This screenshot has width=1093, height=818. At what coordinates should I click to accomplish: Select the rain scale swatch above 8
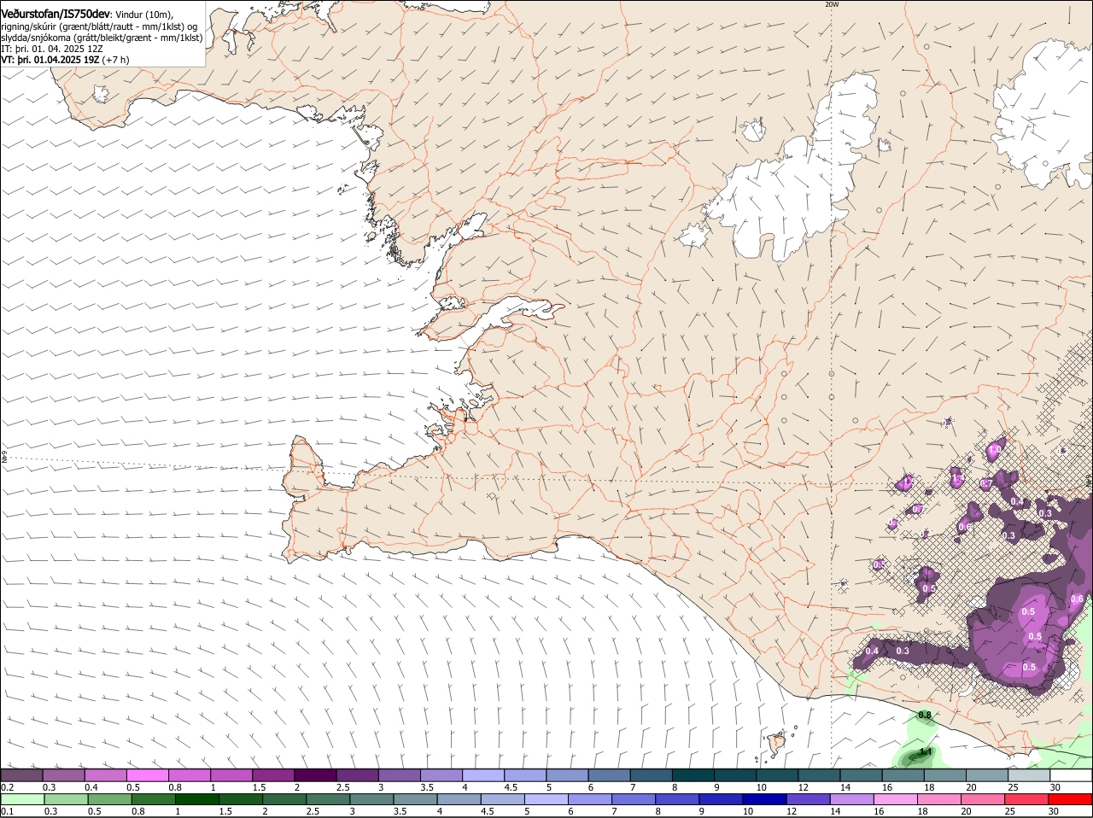(x=676, y=799)
